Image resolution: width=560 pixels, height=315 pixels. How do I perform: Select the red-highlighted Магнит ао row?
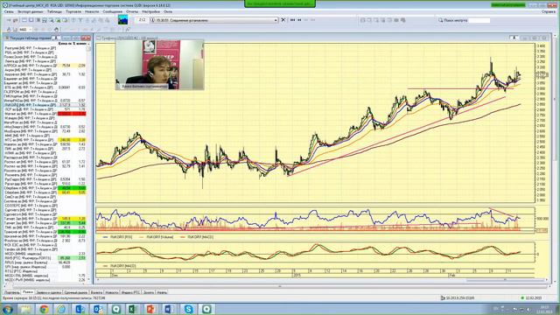(x=45, y=114)
